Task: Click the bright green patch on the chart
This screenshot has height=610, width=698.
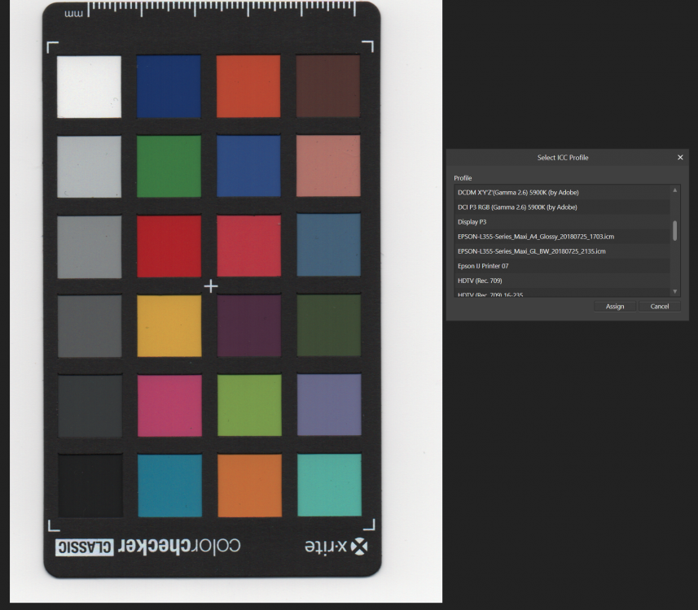Action: click(x=249, y=405)
